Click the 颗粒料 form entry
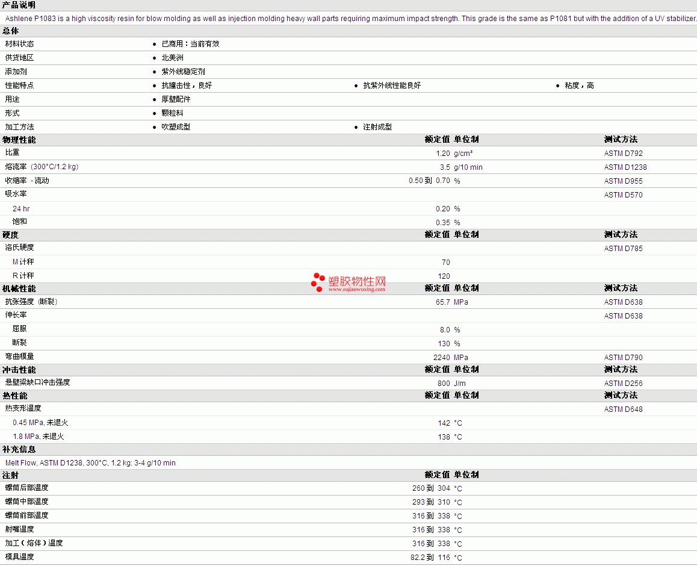The height and width of the screenshot is (566, 697). click(x=173, y=113)
